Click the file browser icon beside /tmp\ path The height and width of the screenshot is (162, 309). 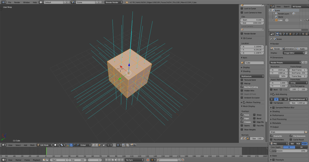pyautogui.click(x=306, y=132)
